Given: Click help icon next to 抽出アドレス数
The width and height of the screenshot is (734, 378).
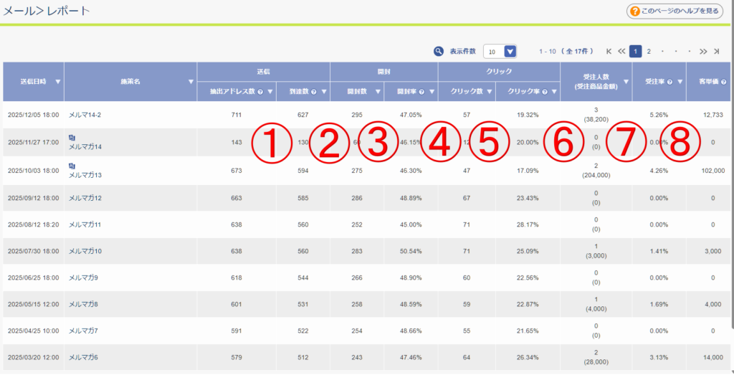Looking at the screenshot, I should [259, 91].
